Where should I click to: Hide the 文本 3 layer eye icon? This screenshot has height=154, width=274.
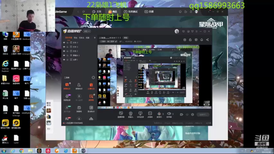tap(64, 42)
